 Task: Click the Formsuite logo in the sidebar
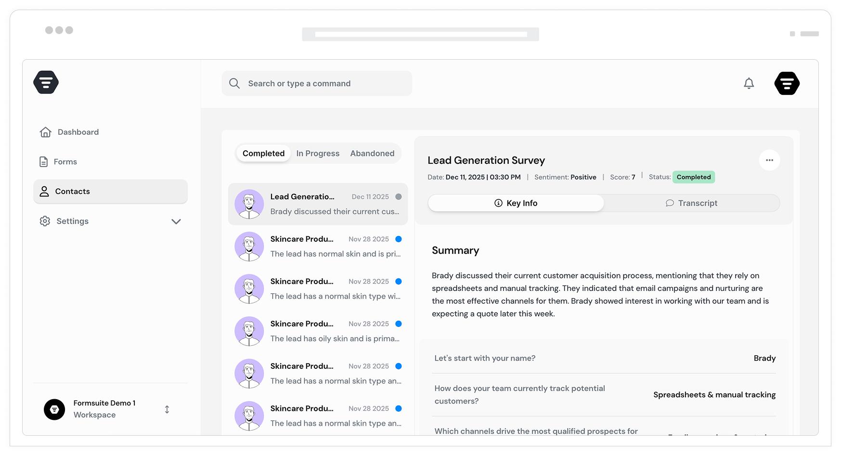click(46, 82)
